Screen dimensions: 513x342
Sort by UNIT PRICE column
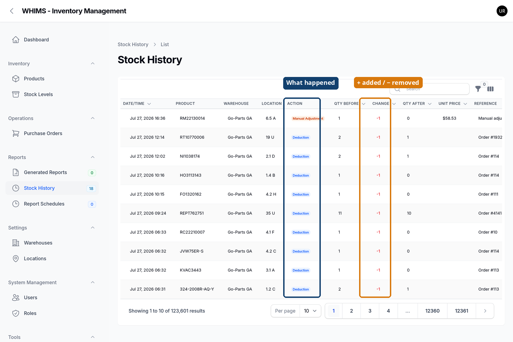[x=453, y=104]
